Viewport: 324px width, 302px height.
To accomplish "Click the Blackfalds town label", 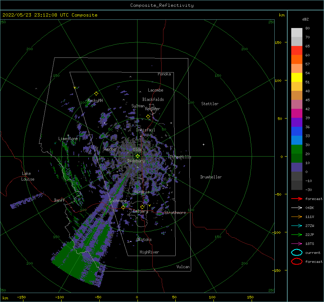I will click(x=153, y=99).
